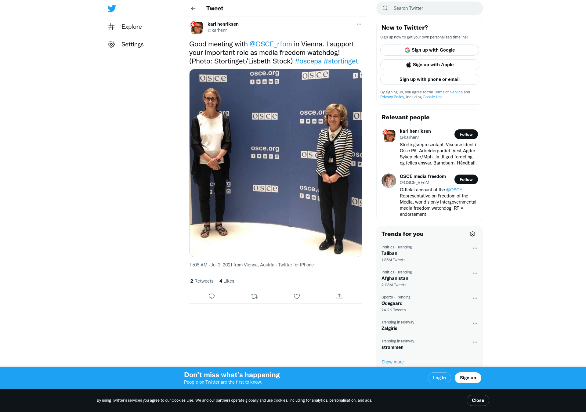Open the Show more trends link
586x412 pixels.
pos(392,362)
